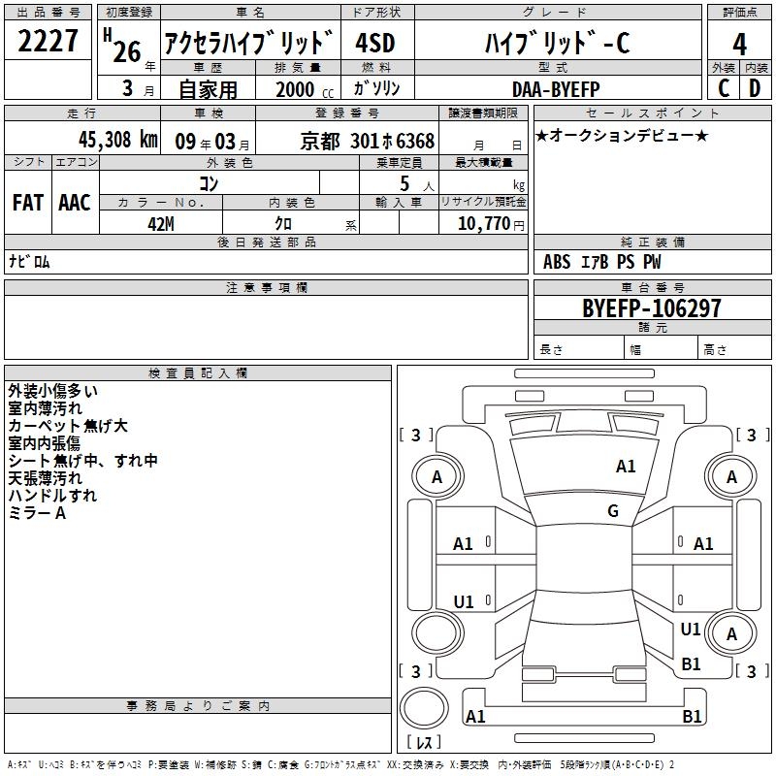
Task: Click hood A1 damage mark
Action: pos(626,467)
